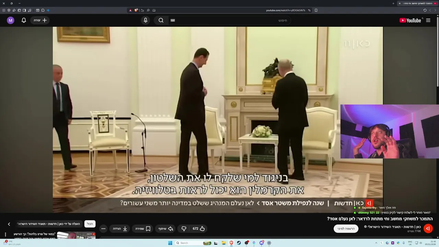
Task: Open the Brave Shields lion icon
Action: 136,10
